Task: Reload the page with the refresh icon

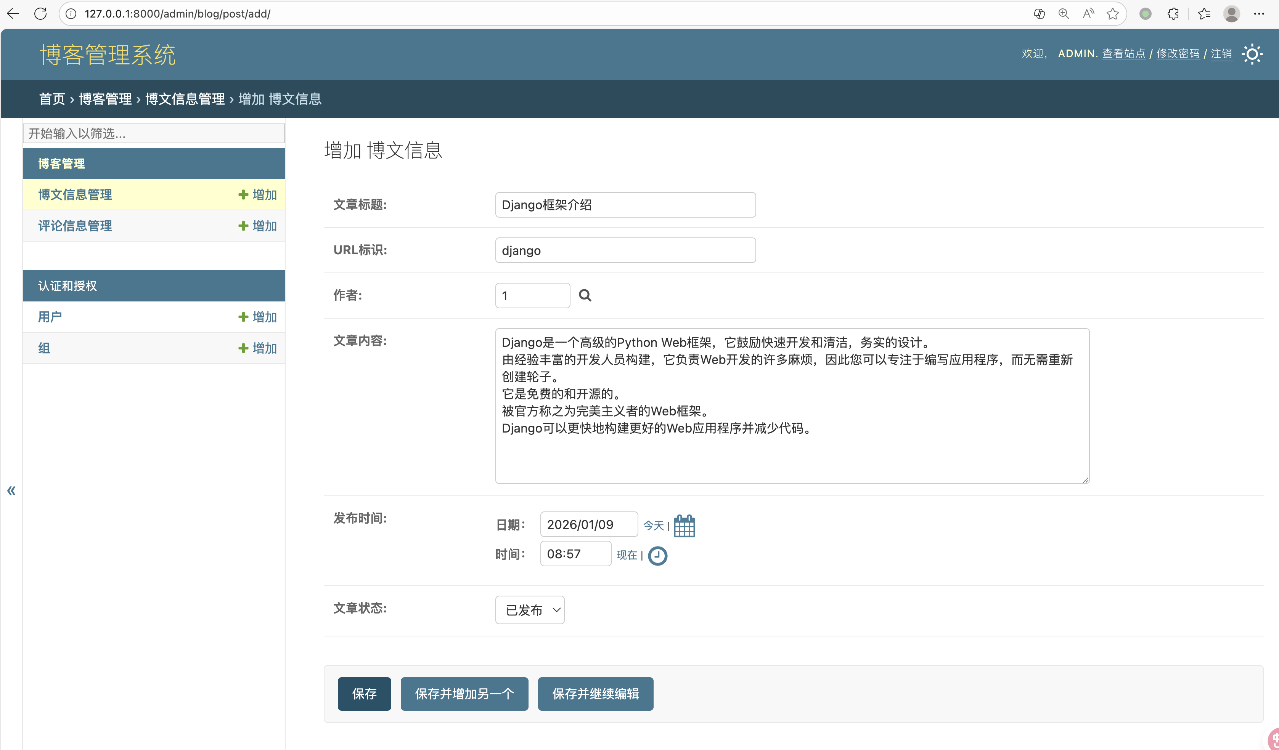Action: pos(40,14)
